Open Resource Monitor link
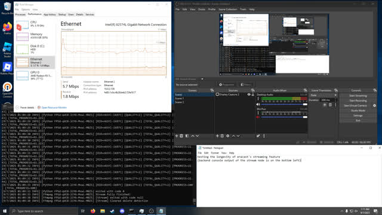The height and width of the screenshot is (215, 382). click(x=54, y=107)
